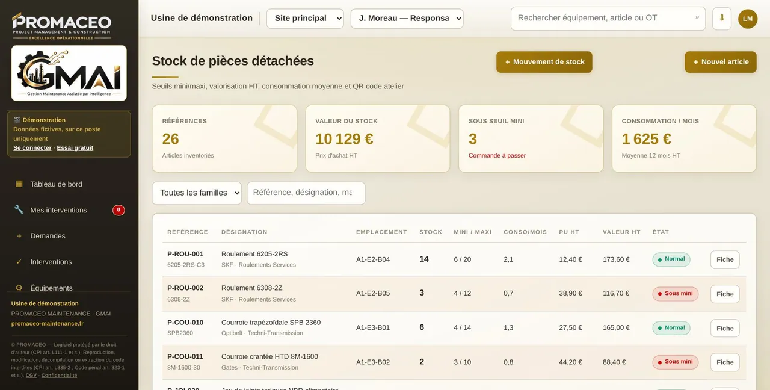
Task: Select reference P-COU-011
Action: pos(185,357)
